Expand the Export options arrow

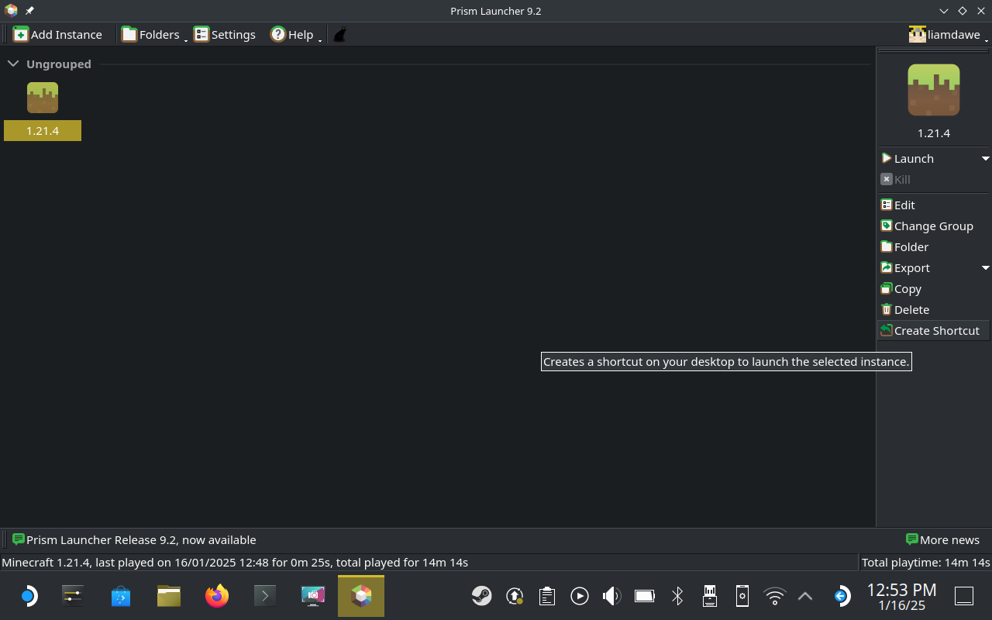click(x=985, y=267)
